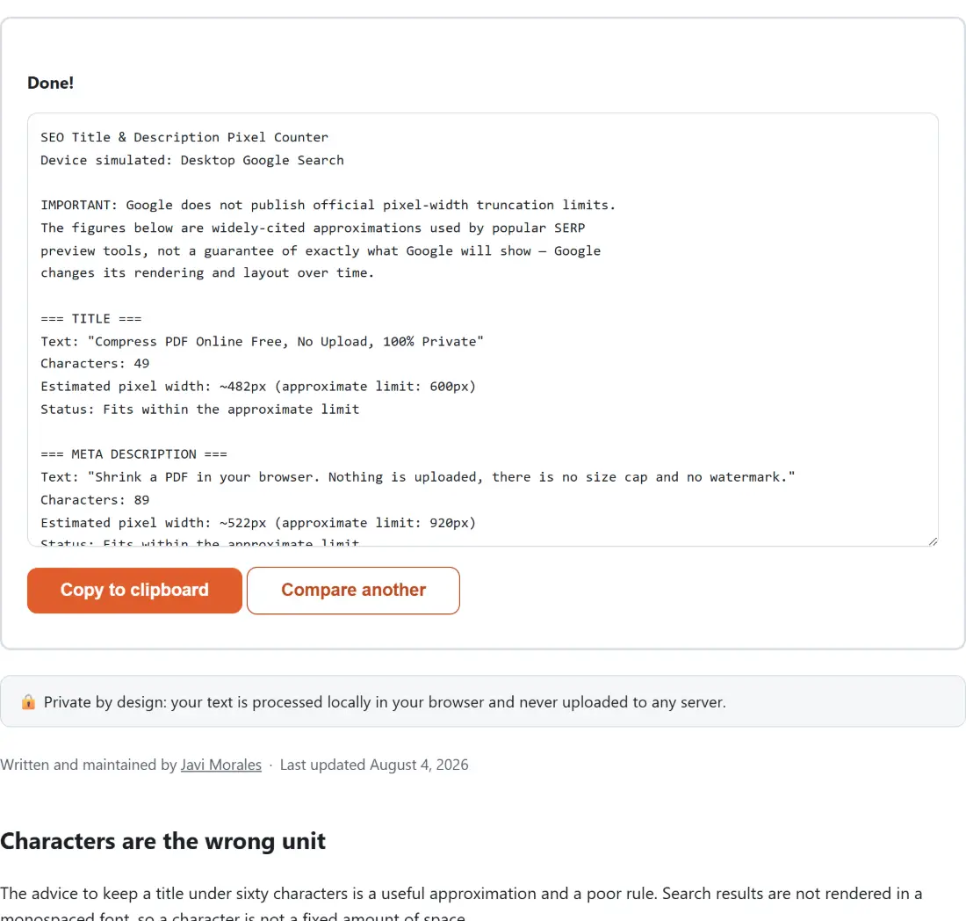This screenshot has width=966, height=921.
Task: Click the textarea resize handle corner
Action: tap(933, 540)
